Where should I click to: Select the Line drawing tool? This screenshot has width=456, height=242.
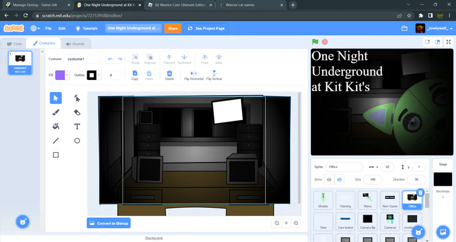(x=56, y=141)
